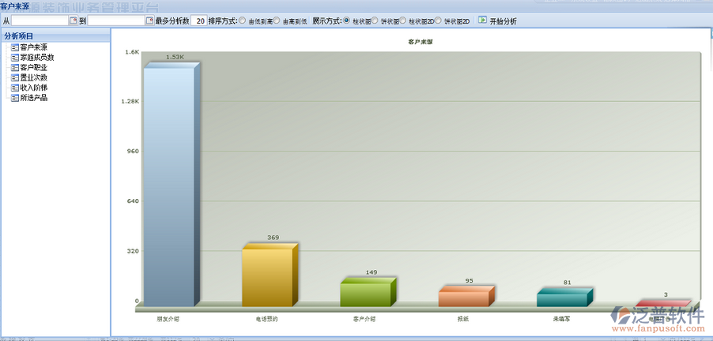The width and height of the screenshot is (713, 341).
Task: Click the yellow 电话预约 chart bar
Action: pyautogui.click(x=267, y=277)
